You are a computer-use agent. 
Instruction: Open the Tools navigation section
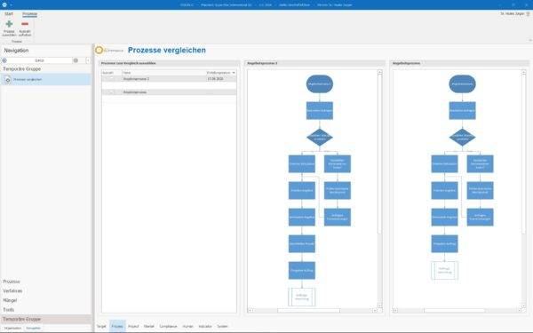click(x=9, y=310)
